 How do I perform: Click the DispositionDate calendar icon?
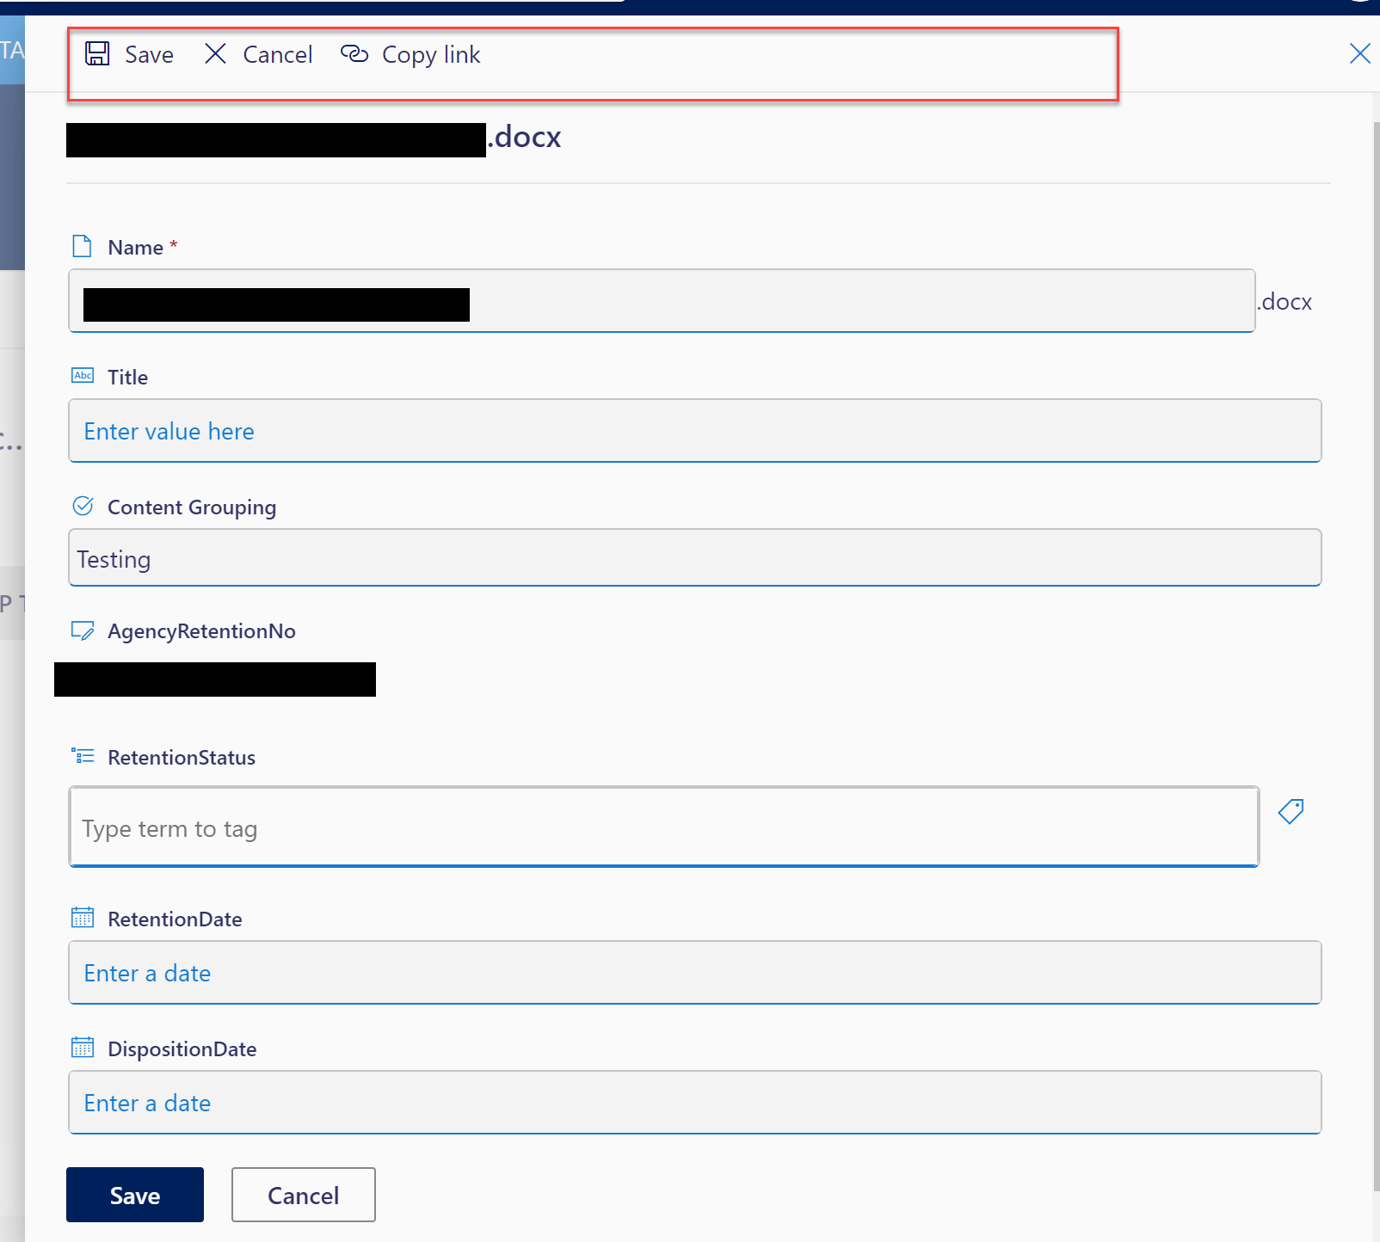click(x=83, y=1048)
